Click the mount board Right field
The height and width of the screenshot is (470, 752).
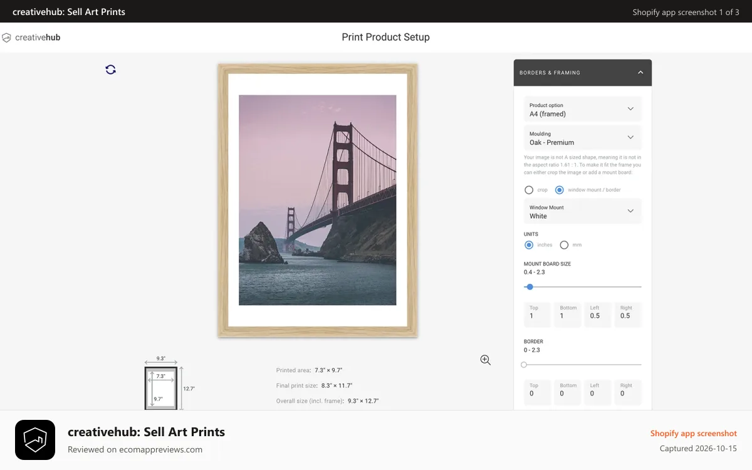629,315
